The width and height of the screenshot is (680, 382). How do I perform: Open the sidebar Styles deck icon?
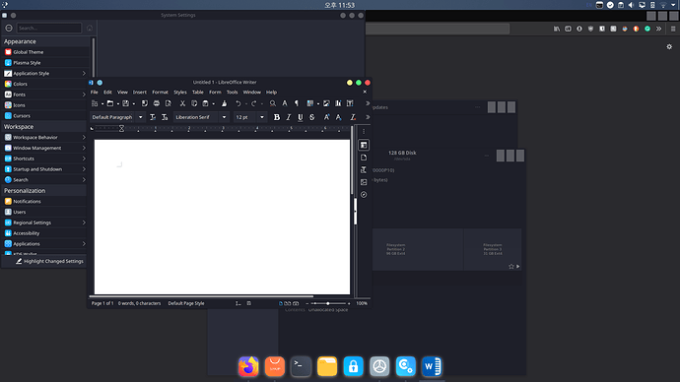point(364,169)
